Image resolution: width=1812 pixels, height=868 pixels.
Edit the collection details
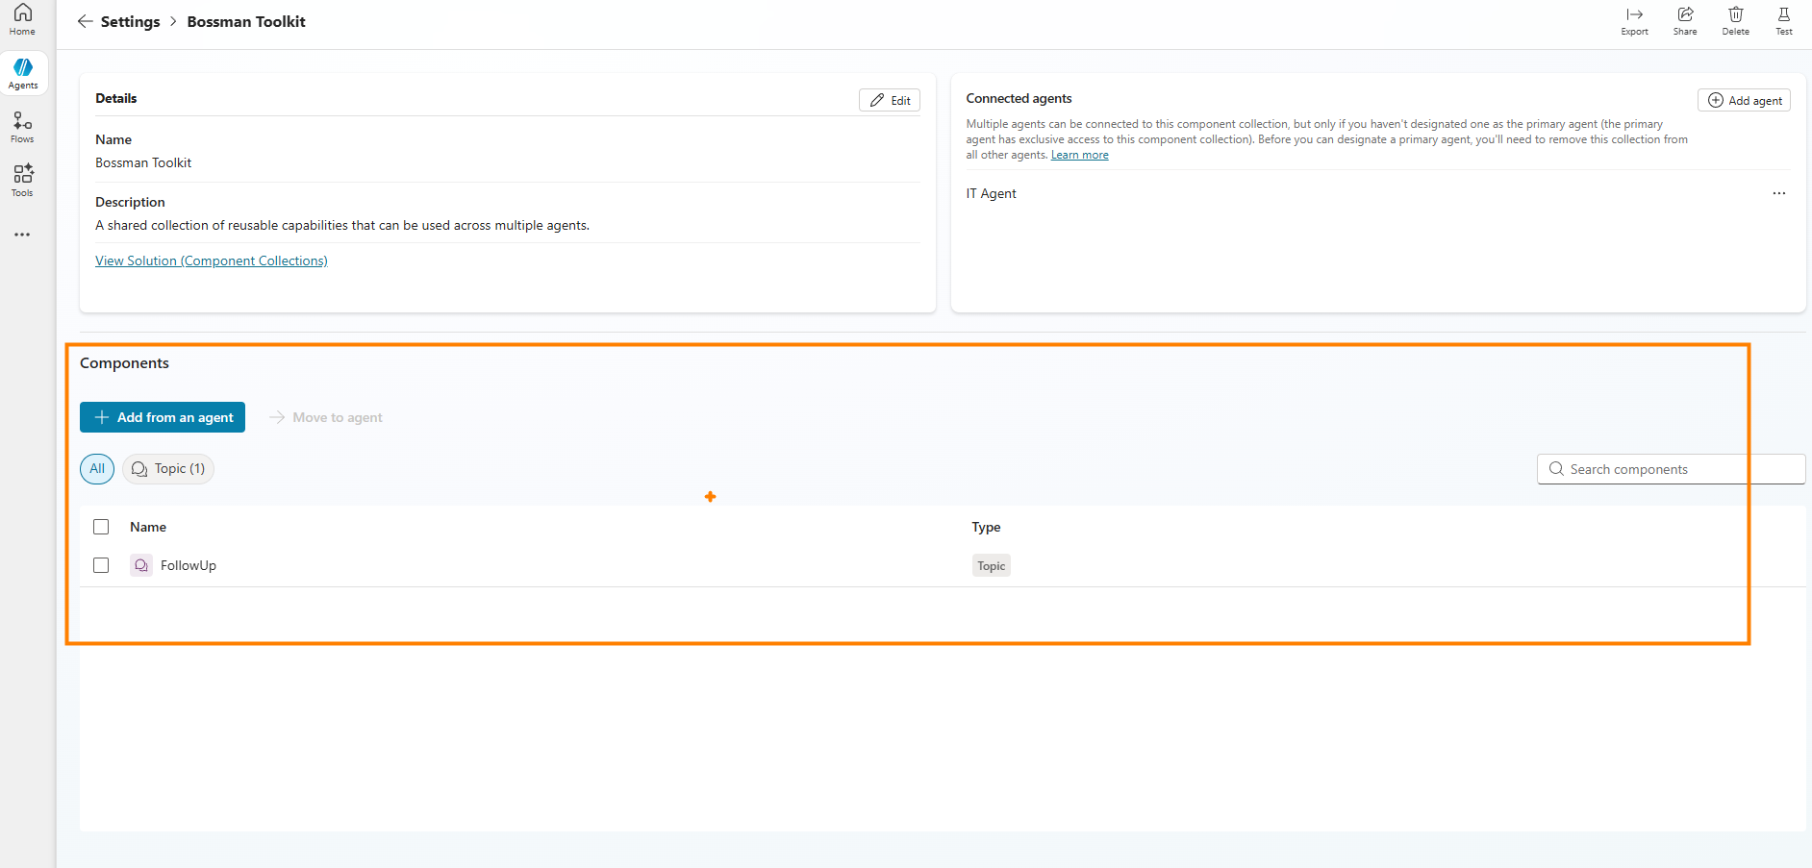(890, 100)
